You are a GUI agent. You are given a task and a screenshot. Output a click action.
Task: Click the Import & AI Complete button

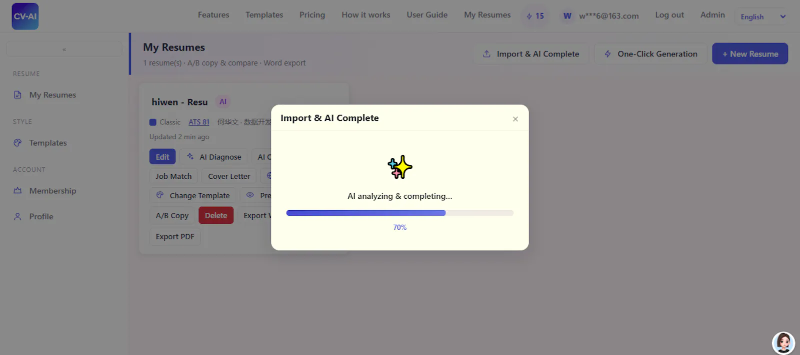click(x=531, y=53)
